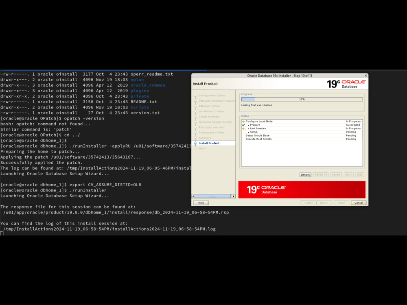Select the Setup status row
The image size is (407, 305).
(x=302, y=132)
